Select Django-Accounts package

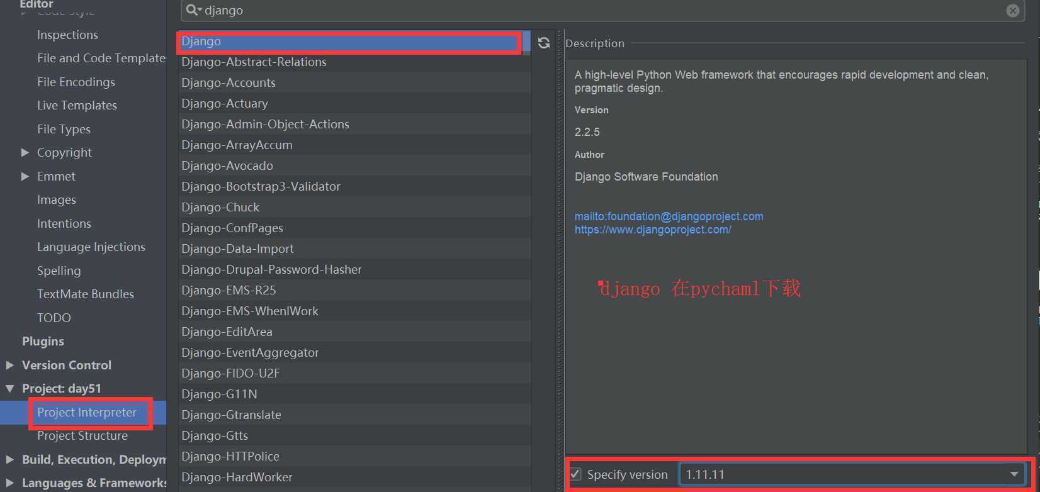click(x=354, y=82)
